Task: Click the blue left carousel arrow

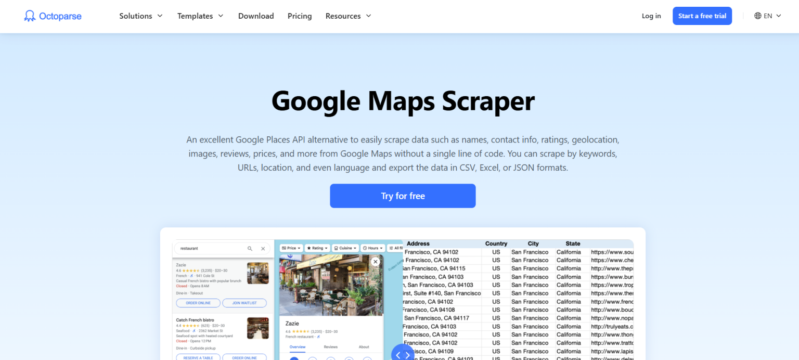Action: tap(397, 355)
